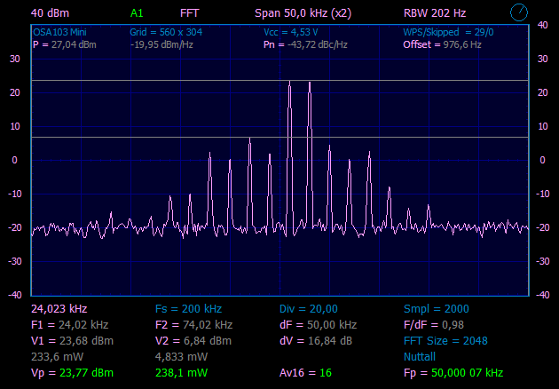The width and height of the screenshot is (559, 389).
Task: Select the Nuttall window function
Action: tap(421, 356)
